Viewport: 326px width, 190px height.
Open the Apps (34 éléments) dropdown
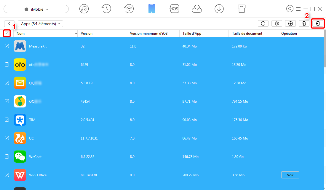40,24
